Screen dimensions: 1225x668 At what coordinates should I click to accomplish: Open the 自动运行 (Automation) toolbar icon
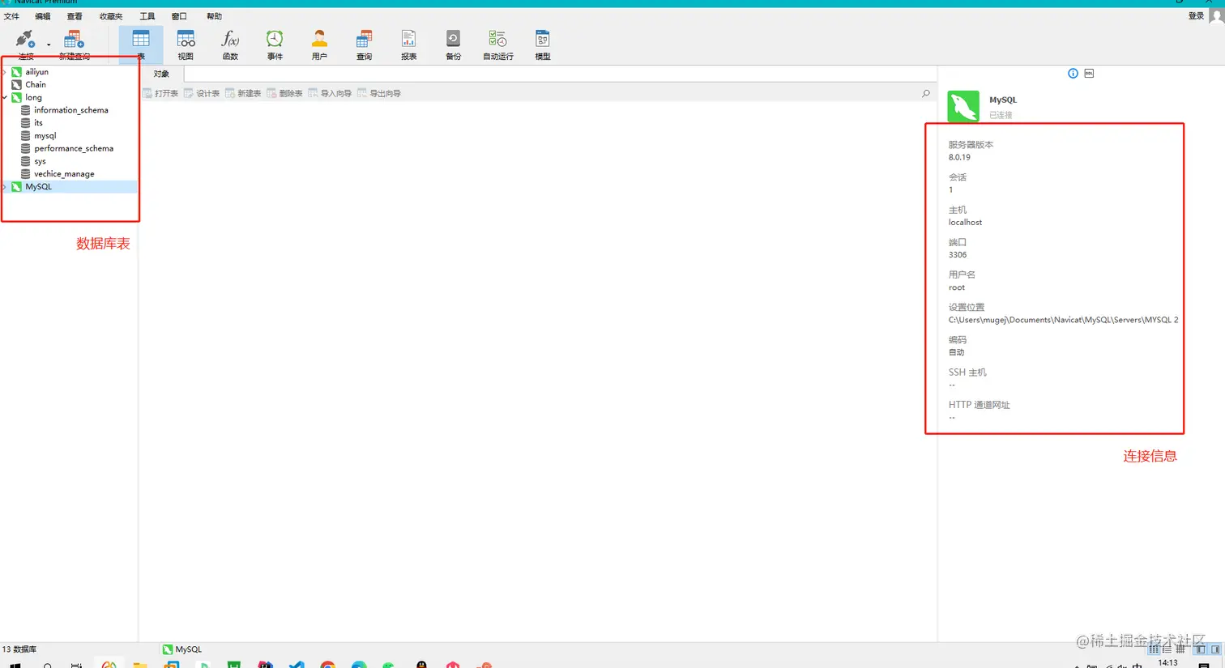point(498,45)
